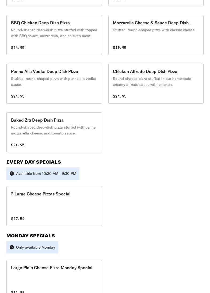Choose the Chicken Alfredo Deep Dish Pizza title
210x293 pixels.
click(x=145, y=72)
